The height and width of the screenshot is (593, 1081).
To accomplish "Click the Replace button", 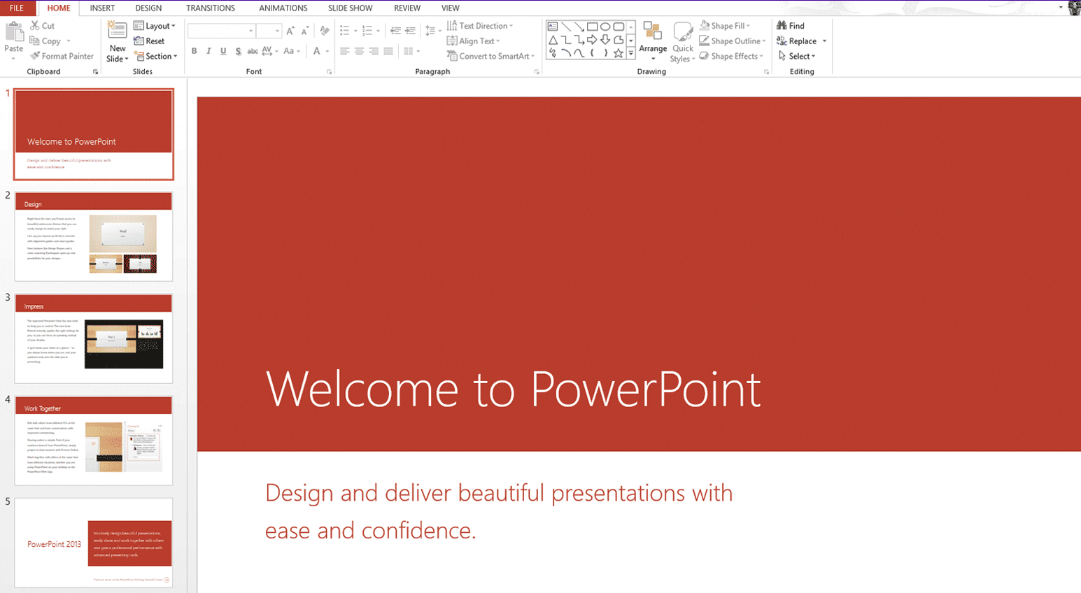I will click(x=797, y=41).
